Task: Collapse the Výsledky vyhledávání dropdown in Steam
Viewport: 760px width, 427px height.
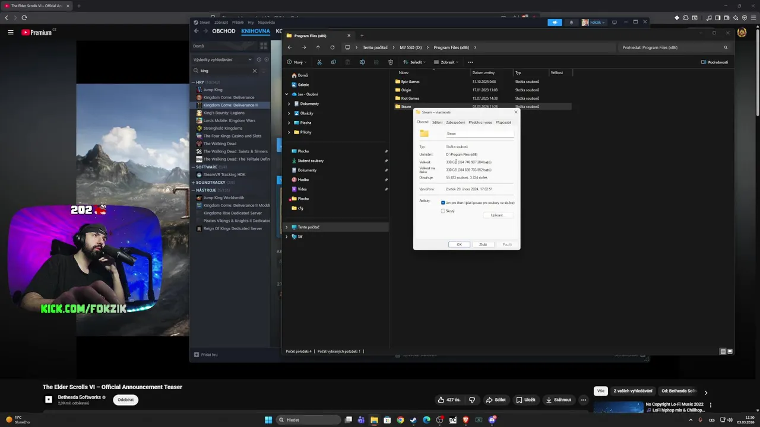Action: tap(250, 59)
